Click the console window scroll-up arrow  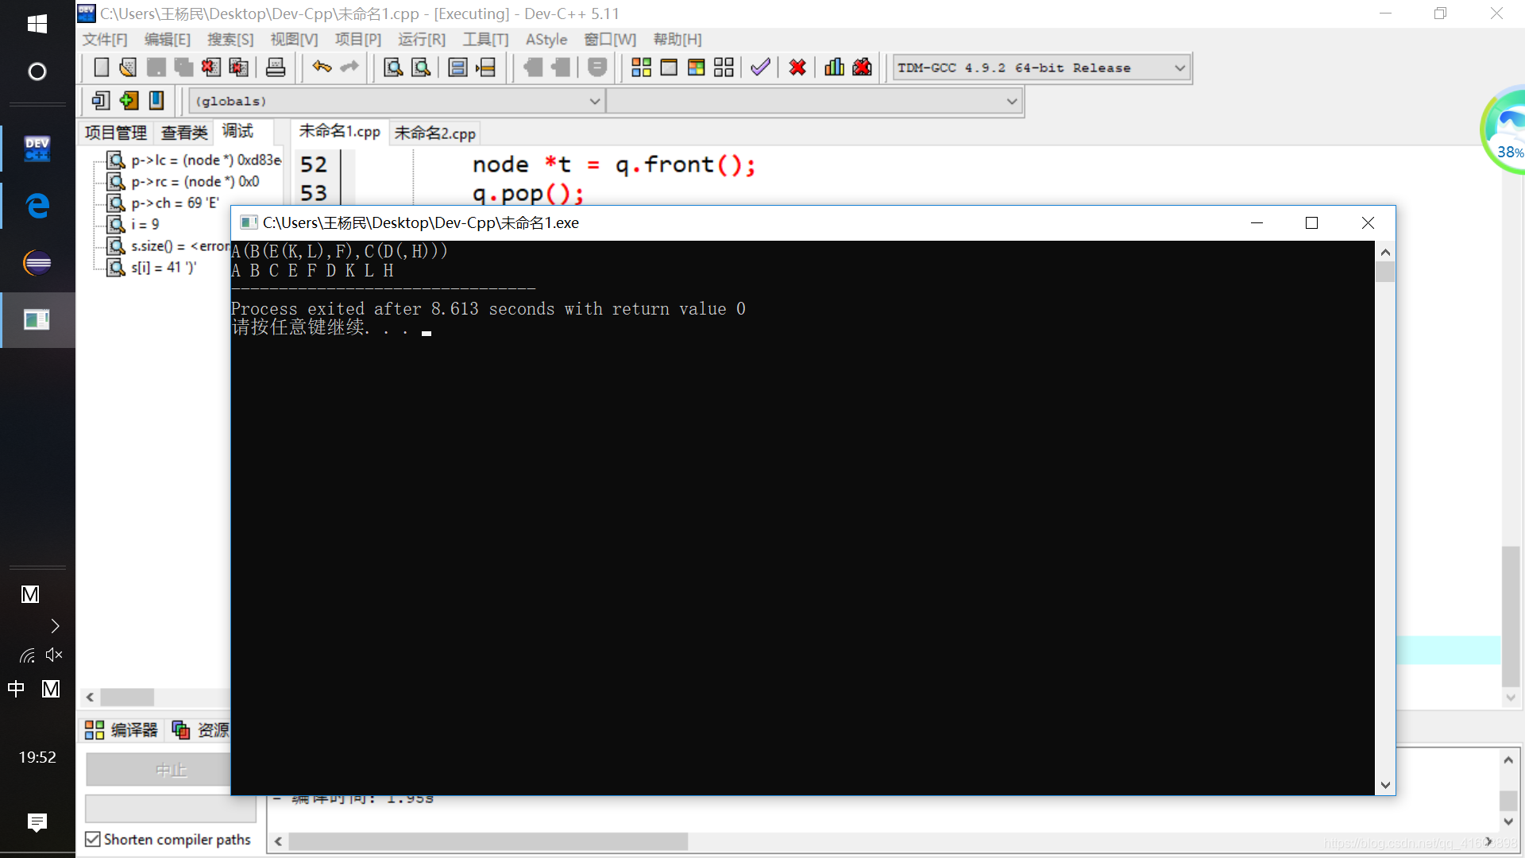point(1385,253)
